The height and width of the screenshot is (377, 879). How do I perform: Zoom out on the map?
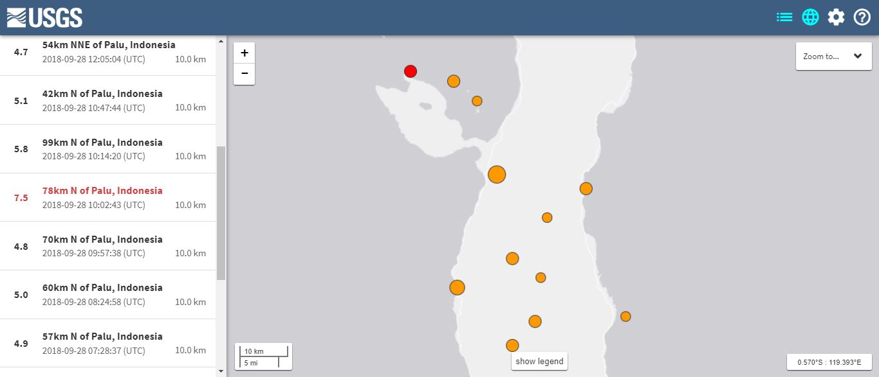245,74
